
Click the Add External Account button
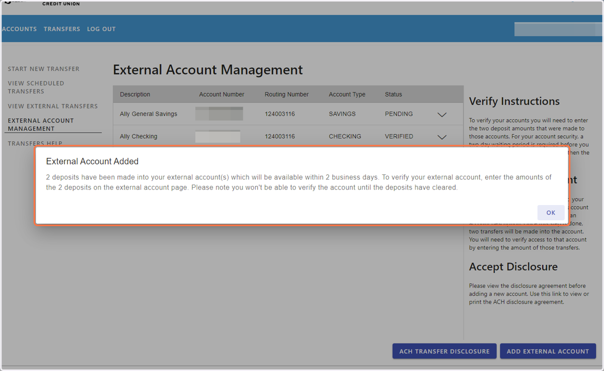point(548,351)
